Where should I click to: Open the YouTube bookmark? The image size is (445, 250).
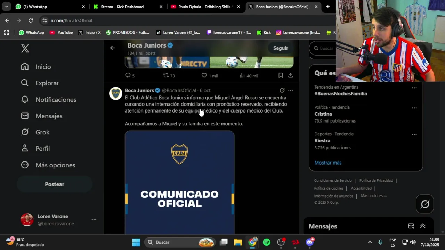point(61,33)
